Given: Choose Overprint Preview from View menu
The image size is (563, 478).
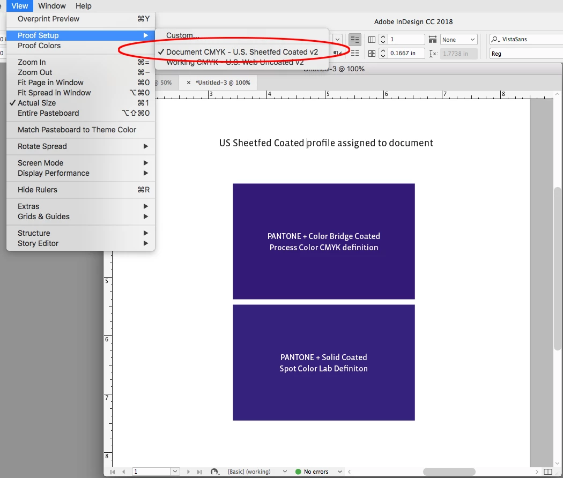Looking at the screenshot, I should tap(81, 19).
